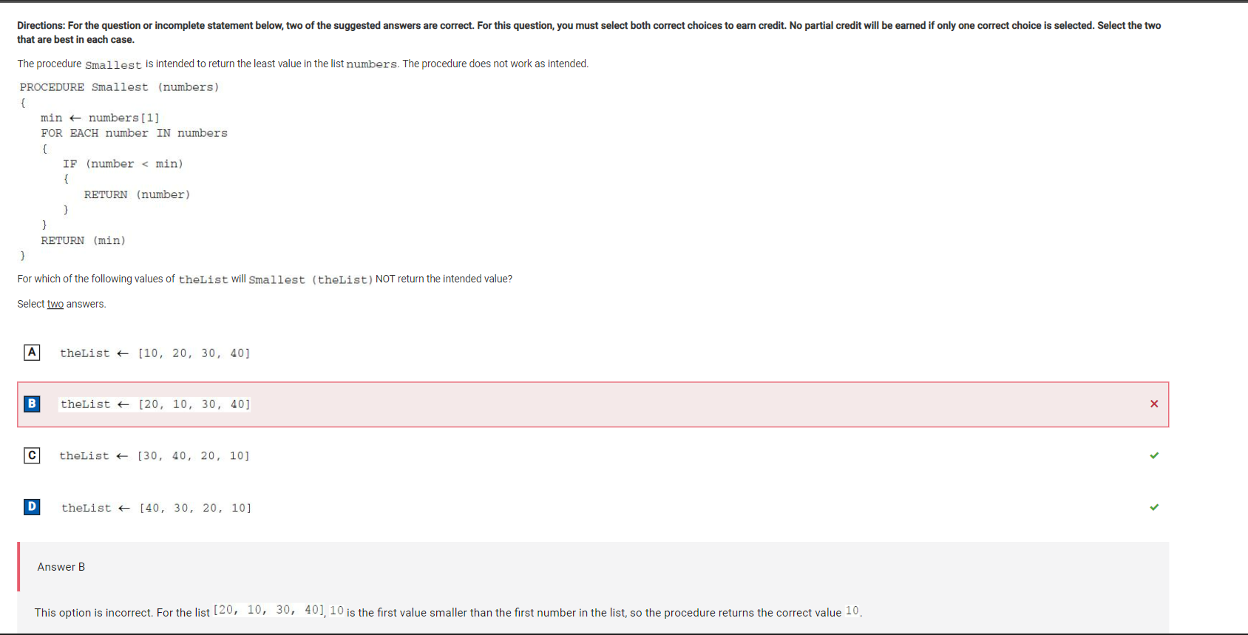Click the RETURN (number) code line
This screenshot has width=1248, height=635.
[137, 194]
